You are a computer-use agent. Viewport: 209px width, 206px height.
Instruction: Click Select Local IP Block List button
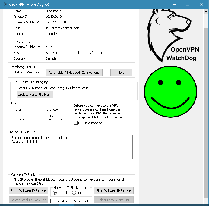pyautogui.click(x=28, y=200)
